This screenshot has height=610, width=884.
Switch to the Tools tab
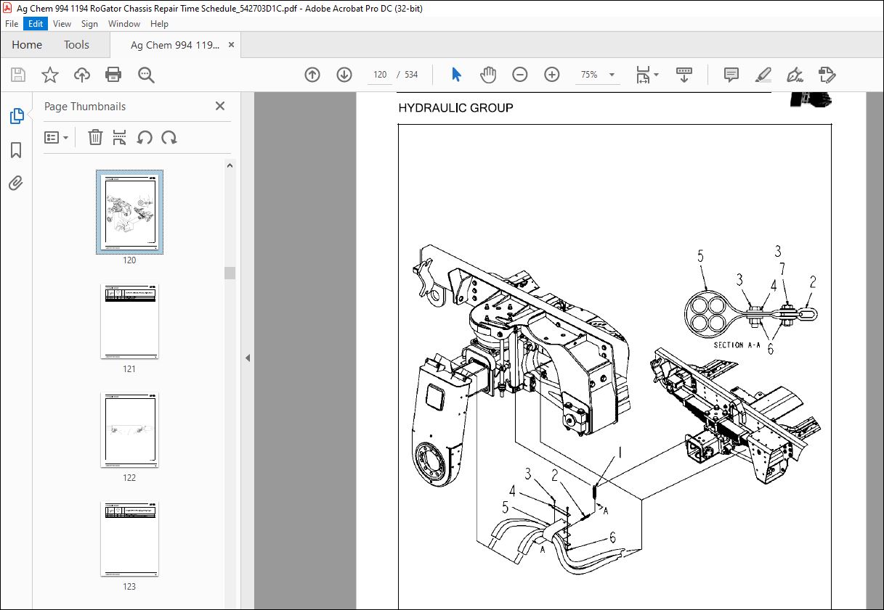76,45
